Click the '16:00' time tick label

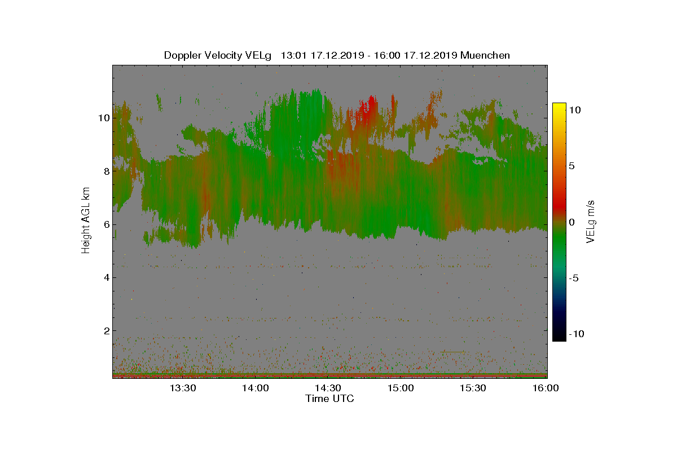coord(546,388)
